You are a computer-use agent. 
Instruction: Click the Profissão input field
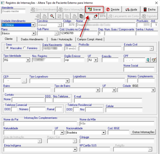point(100,49)
